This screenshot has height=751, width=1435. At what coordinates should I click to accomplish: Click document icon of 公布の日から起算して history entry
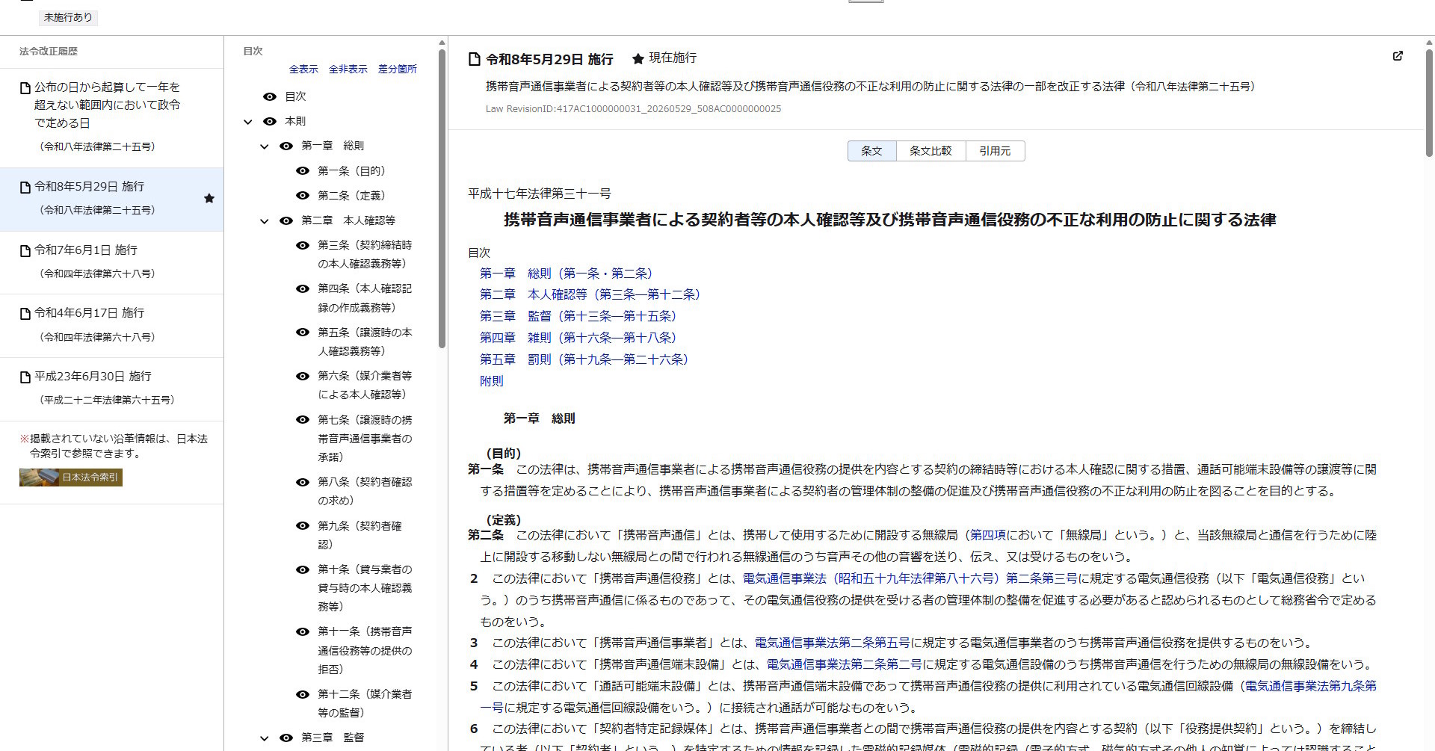[x=25, y=88]
